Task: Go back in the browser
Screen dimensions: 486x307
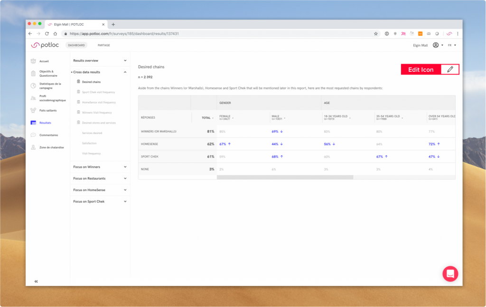Action: [x=30, y=34]
